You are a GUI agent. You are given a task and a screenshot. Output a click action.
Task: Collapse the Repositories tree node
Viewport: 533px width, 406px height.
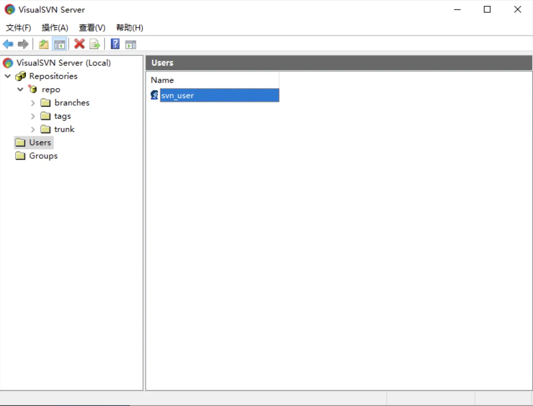click(8, 76)
